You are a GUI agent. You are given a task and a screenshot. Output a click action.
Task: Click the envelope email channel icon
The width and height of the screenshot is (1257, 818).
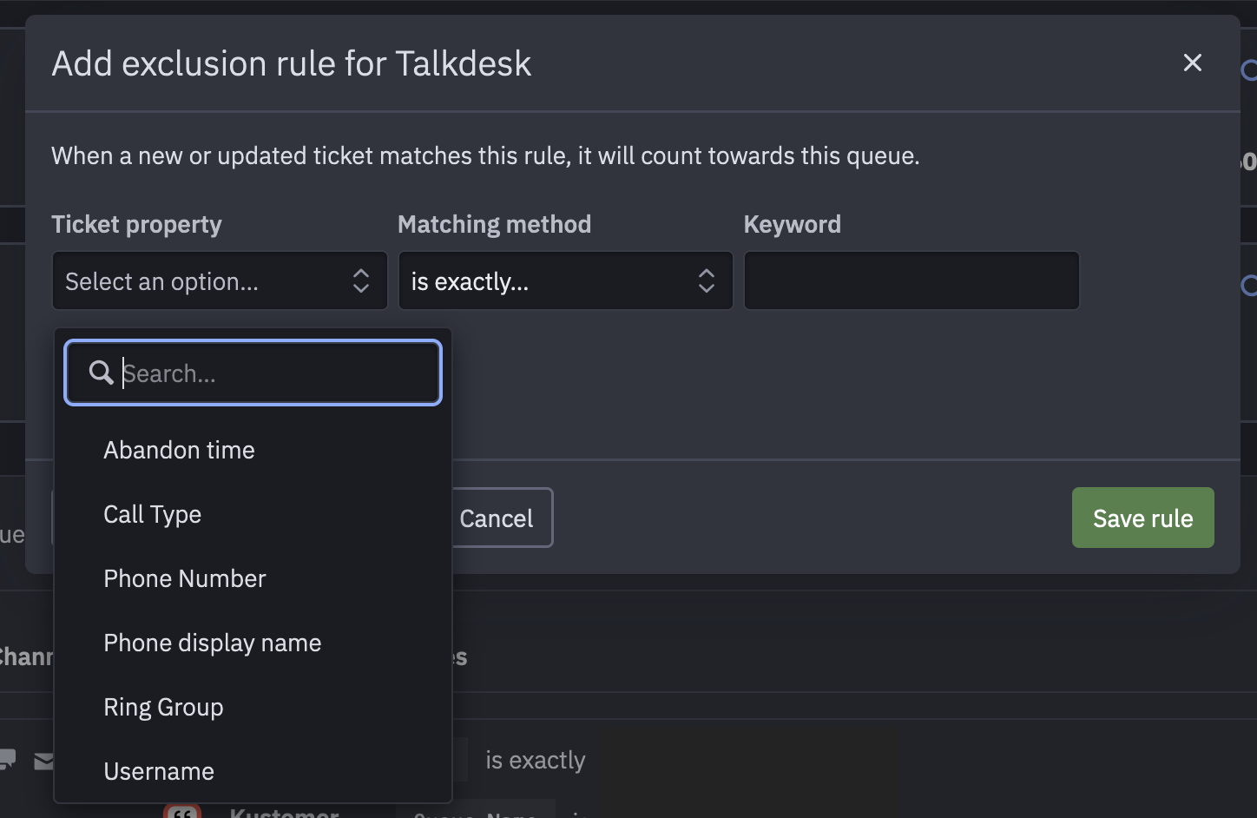(x=43, y=762)
